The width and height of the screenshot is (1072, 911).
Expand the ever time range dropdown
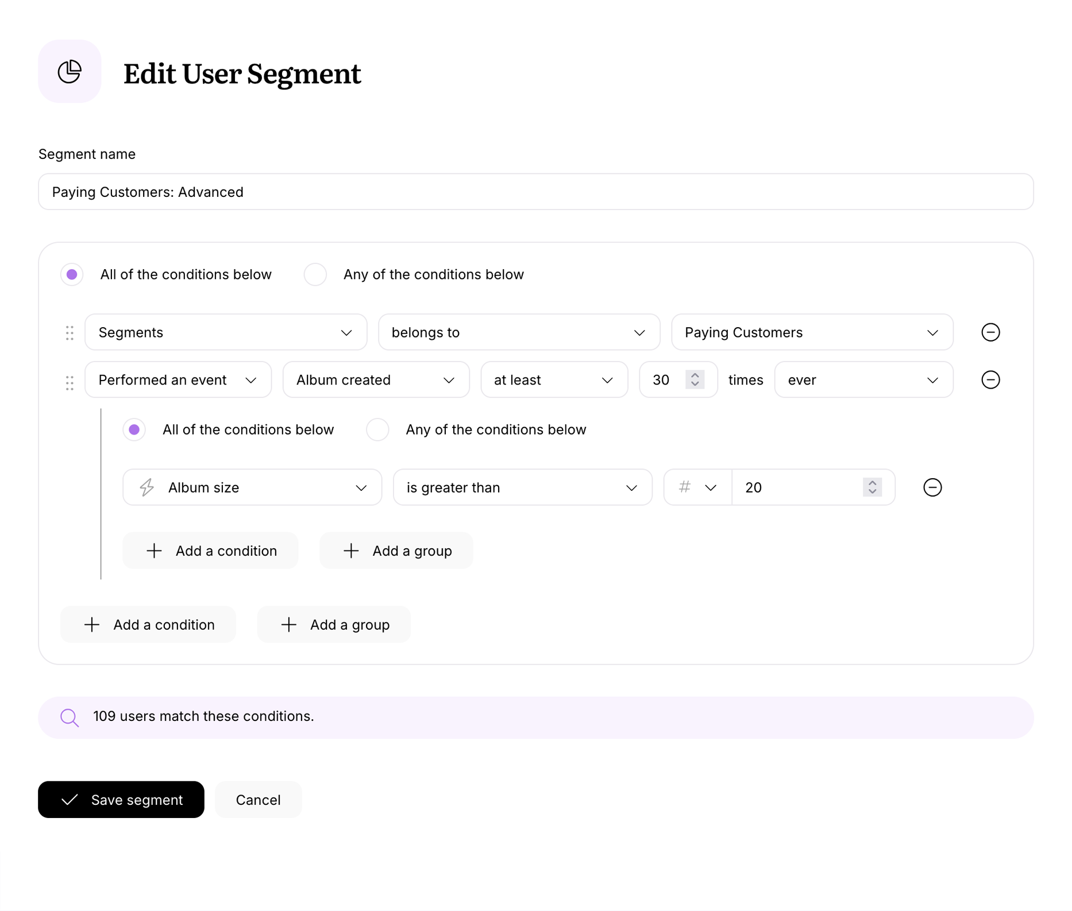[863, 379]
